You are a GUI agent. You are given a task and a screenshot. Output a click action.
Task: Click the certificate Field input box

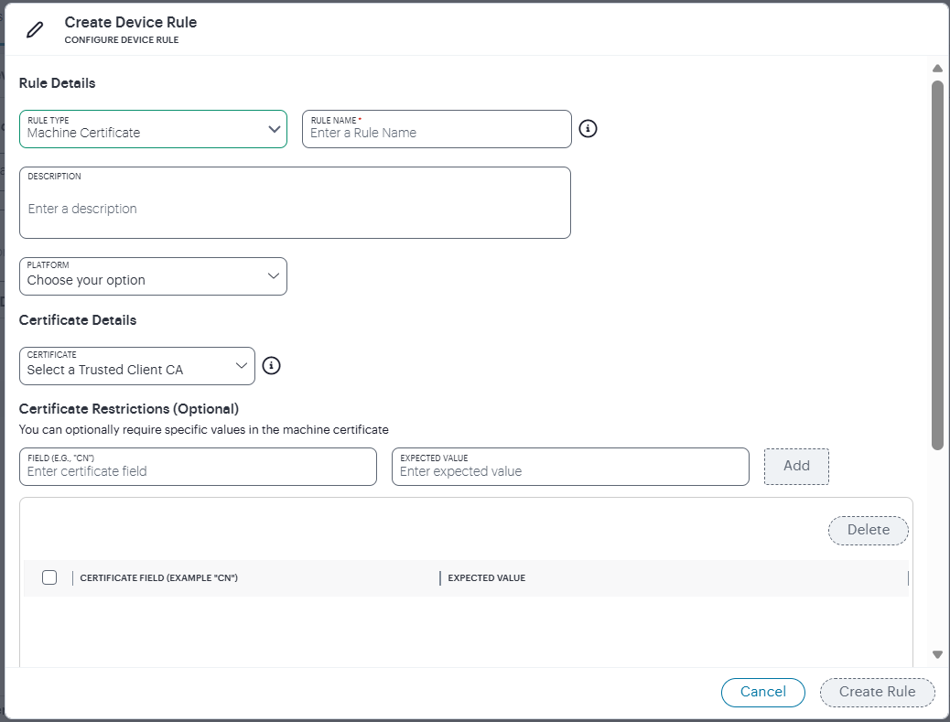point(198,470)
